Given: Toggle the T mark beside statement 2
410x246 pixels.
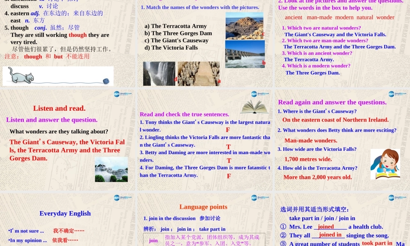Looking at the screenshot, I should (228, 146).
